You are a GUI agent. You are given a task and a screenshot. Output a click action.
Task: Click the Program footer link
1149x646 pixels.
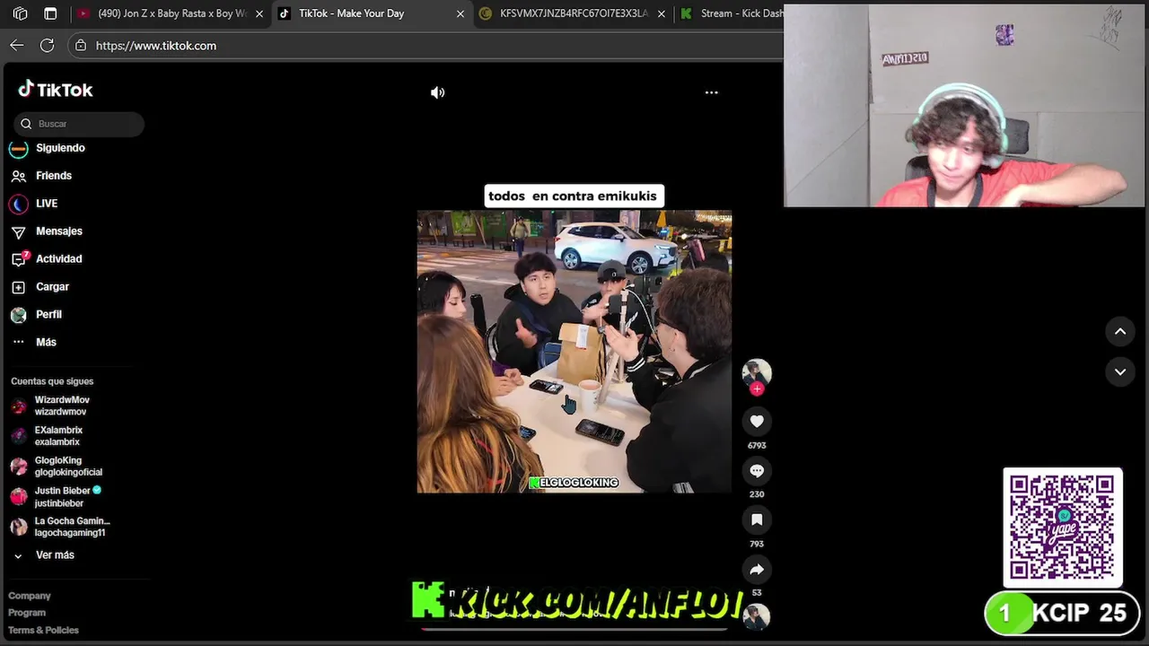point(27,613)
